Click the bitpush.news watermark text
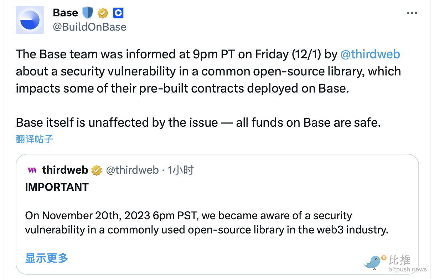 [x=408, y=269]
